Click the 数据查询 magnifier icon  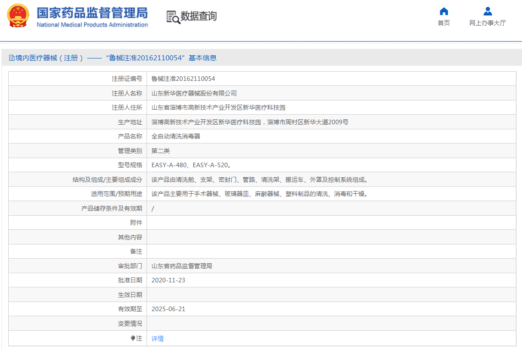point(173,16)
